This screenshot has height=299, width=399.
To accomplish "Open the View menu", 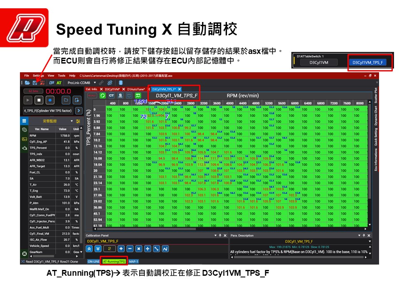I will [51, 76].
